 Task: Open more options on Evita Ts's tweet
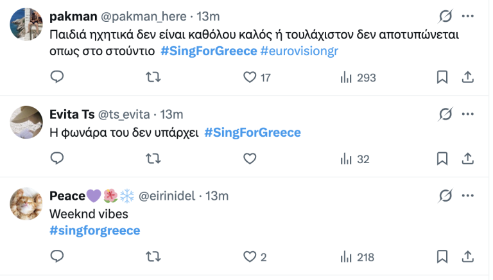point(469,114)
